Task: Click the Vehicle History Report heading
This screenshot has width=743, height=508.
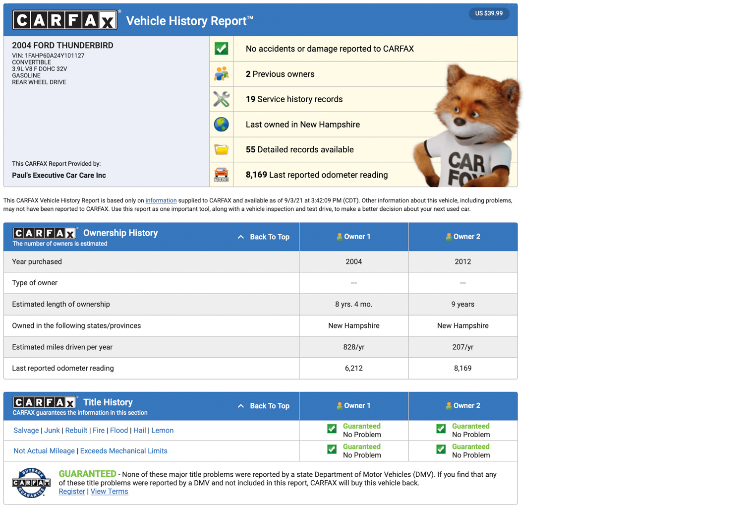Action: tap(189, 21)
